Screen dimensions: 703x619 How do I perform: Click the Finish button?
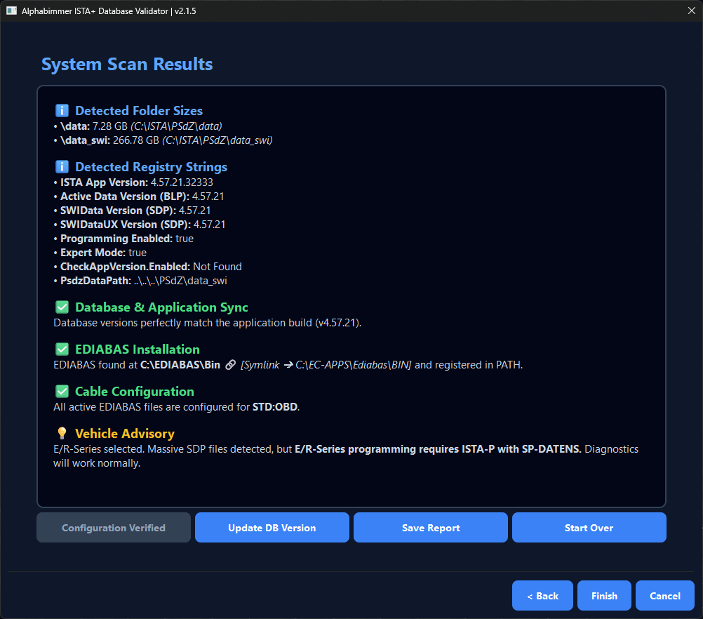(x=604, y=595)
